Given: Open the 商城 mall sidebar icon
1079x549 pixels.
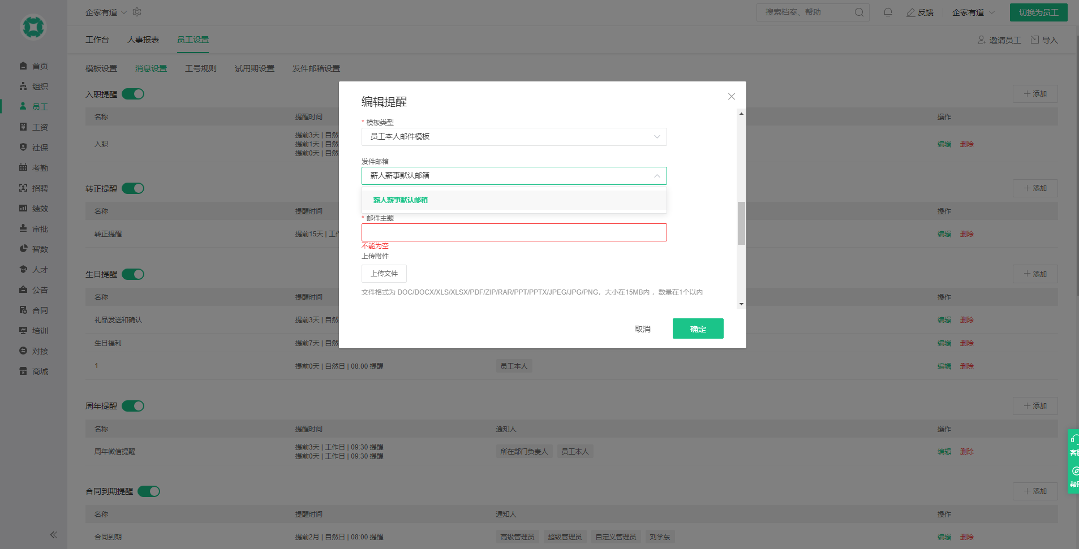Looking at the screenshot, I should [x=23, y=371].
